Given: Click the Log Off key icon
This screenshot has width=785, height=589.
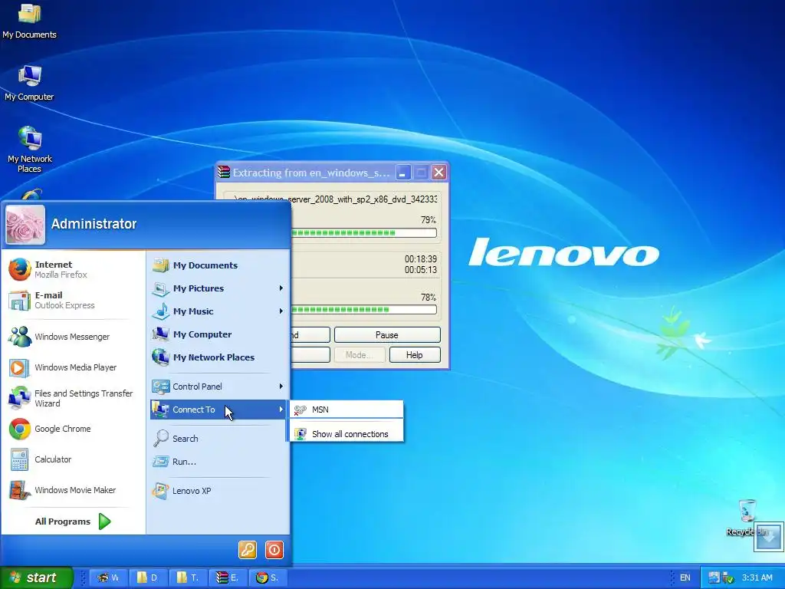Looking at the screenshot, I should click(x=248, y=550).
